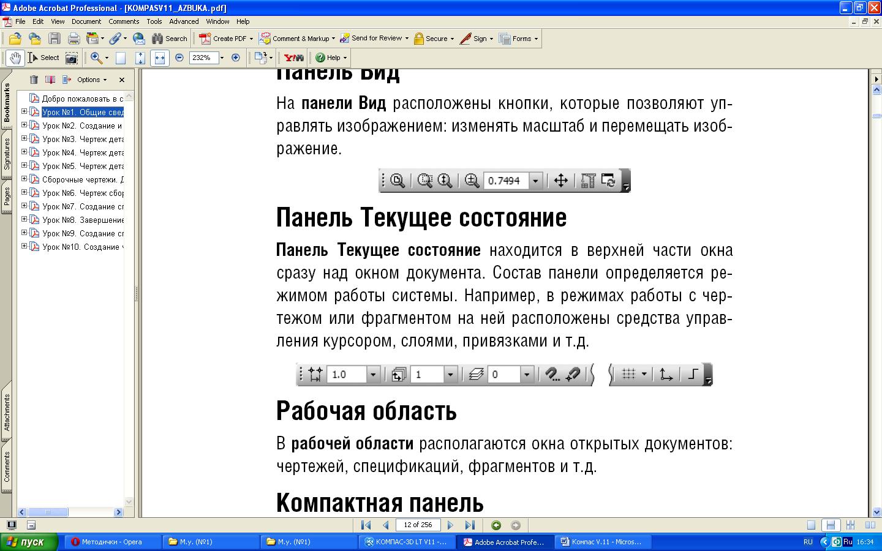Switch to Continuous page layout
The image size is (882, 551).
[x=831, y=525]
